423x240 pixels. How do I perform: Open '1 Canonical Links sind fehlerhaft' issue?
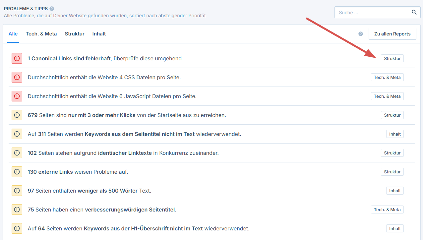pyautogui.click(x=105, y=58)
